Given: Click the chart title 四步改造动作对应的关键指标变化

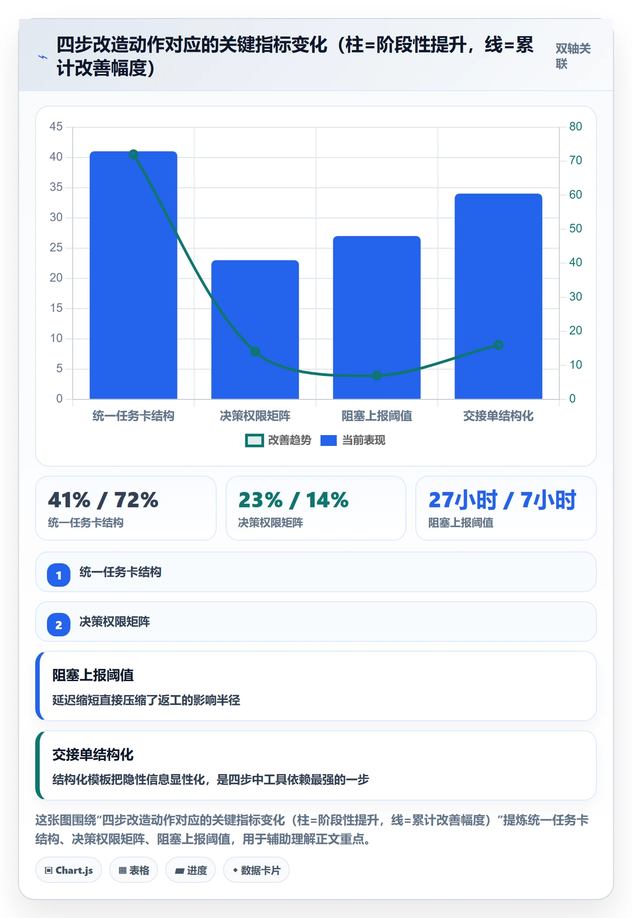Looking at the screenshot, I should click(295, 56).
